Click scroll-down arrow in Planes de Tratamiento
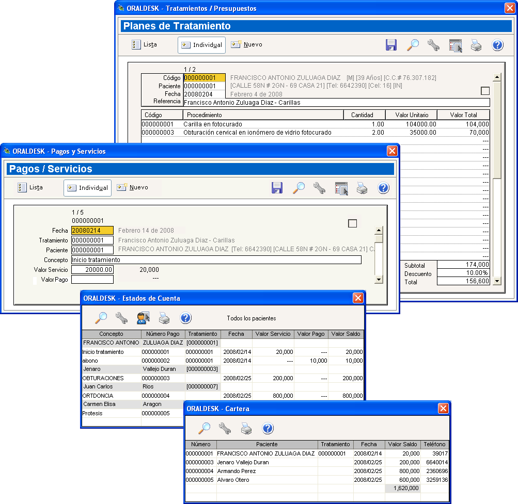Viewport: 518px width, 504px height. coord(497,281)
